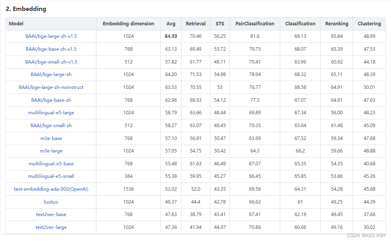Screen dimensions: 391x241
Task: Select Clustering value 40.68
Action: (369, 164)
